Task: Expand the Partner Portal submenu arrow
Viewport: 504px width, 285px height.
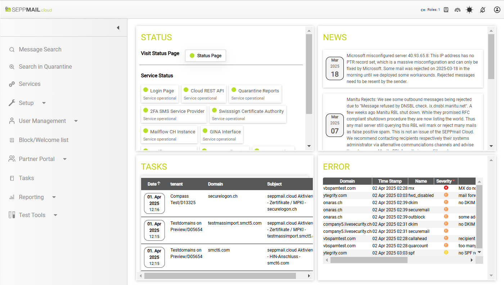Action: point(65,159)
